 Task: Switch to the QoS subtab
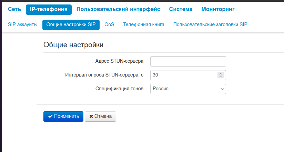109,24
